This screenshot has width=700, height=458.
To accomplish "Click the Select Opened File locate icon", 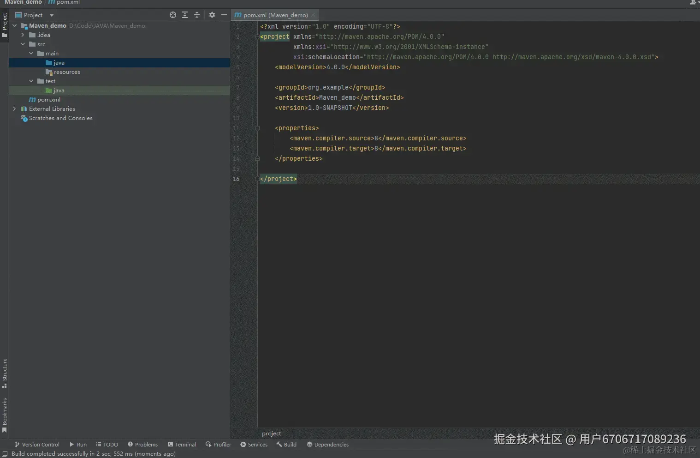I will (x=173, y=15).
